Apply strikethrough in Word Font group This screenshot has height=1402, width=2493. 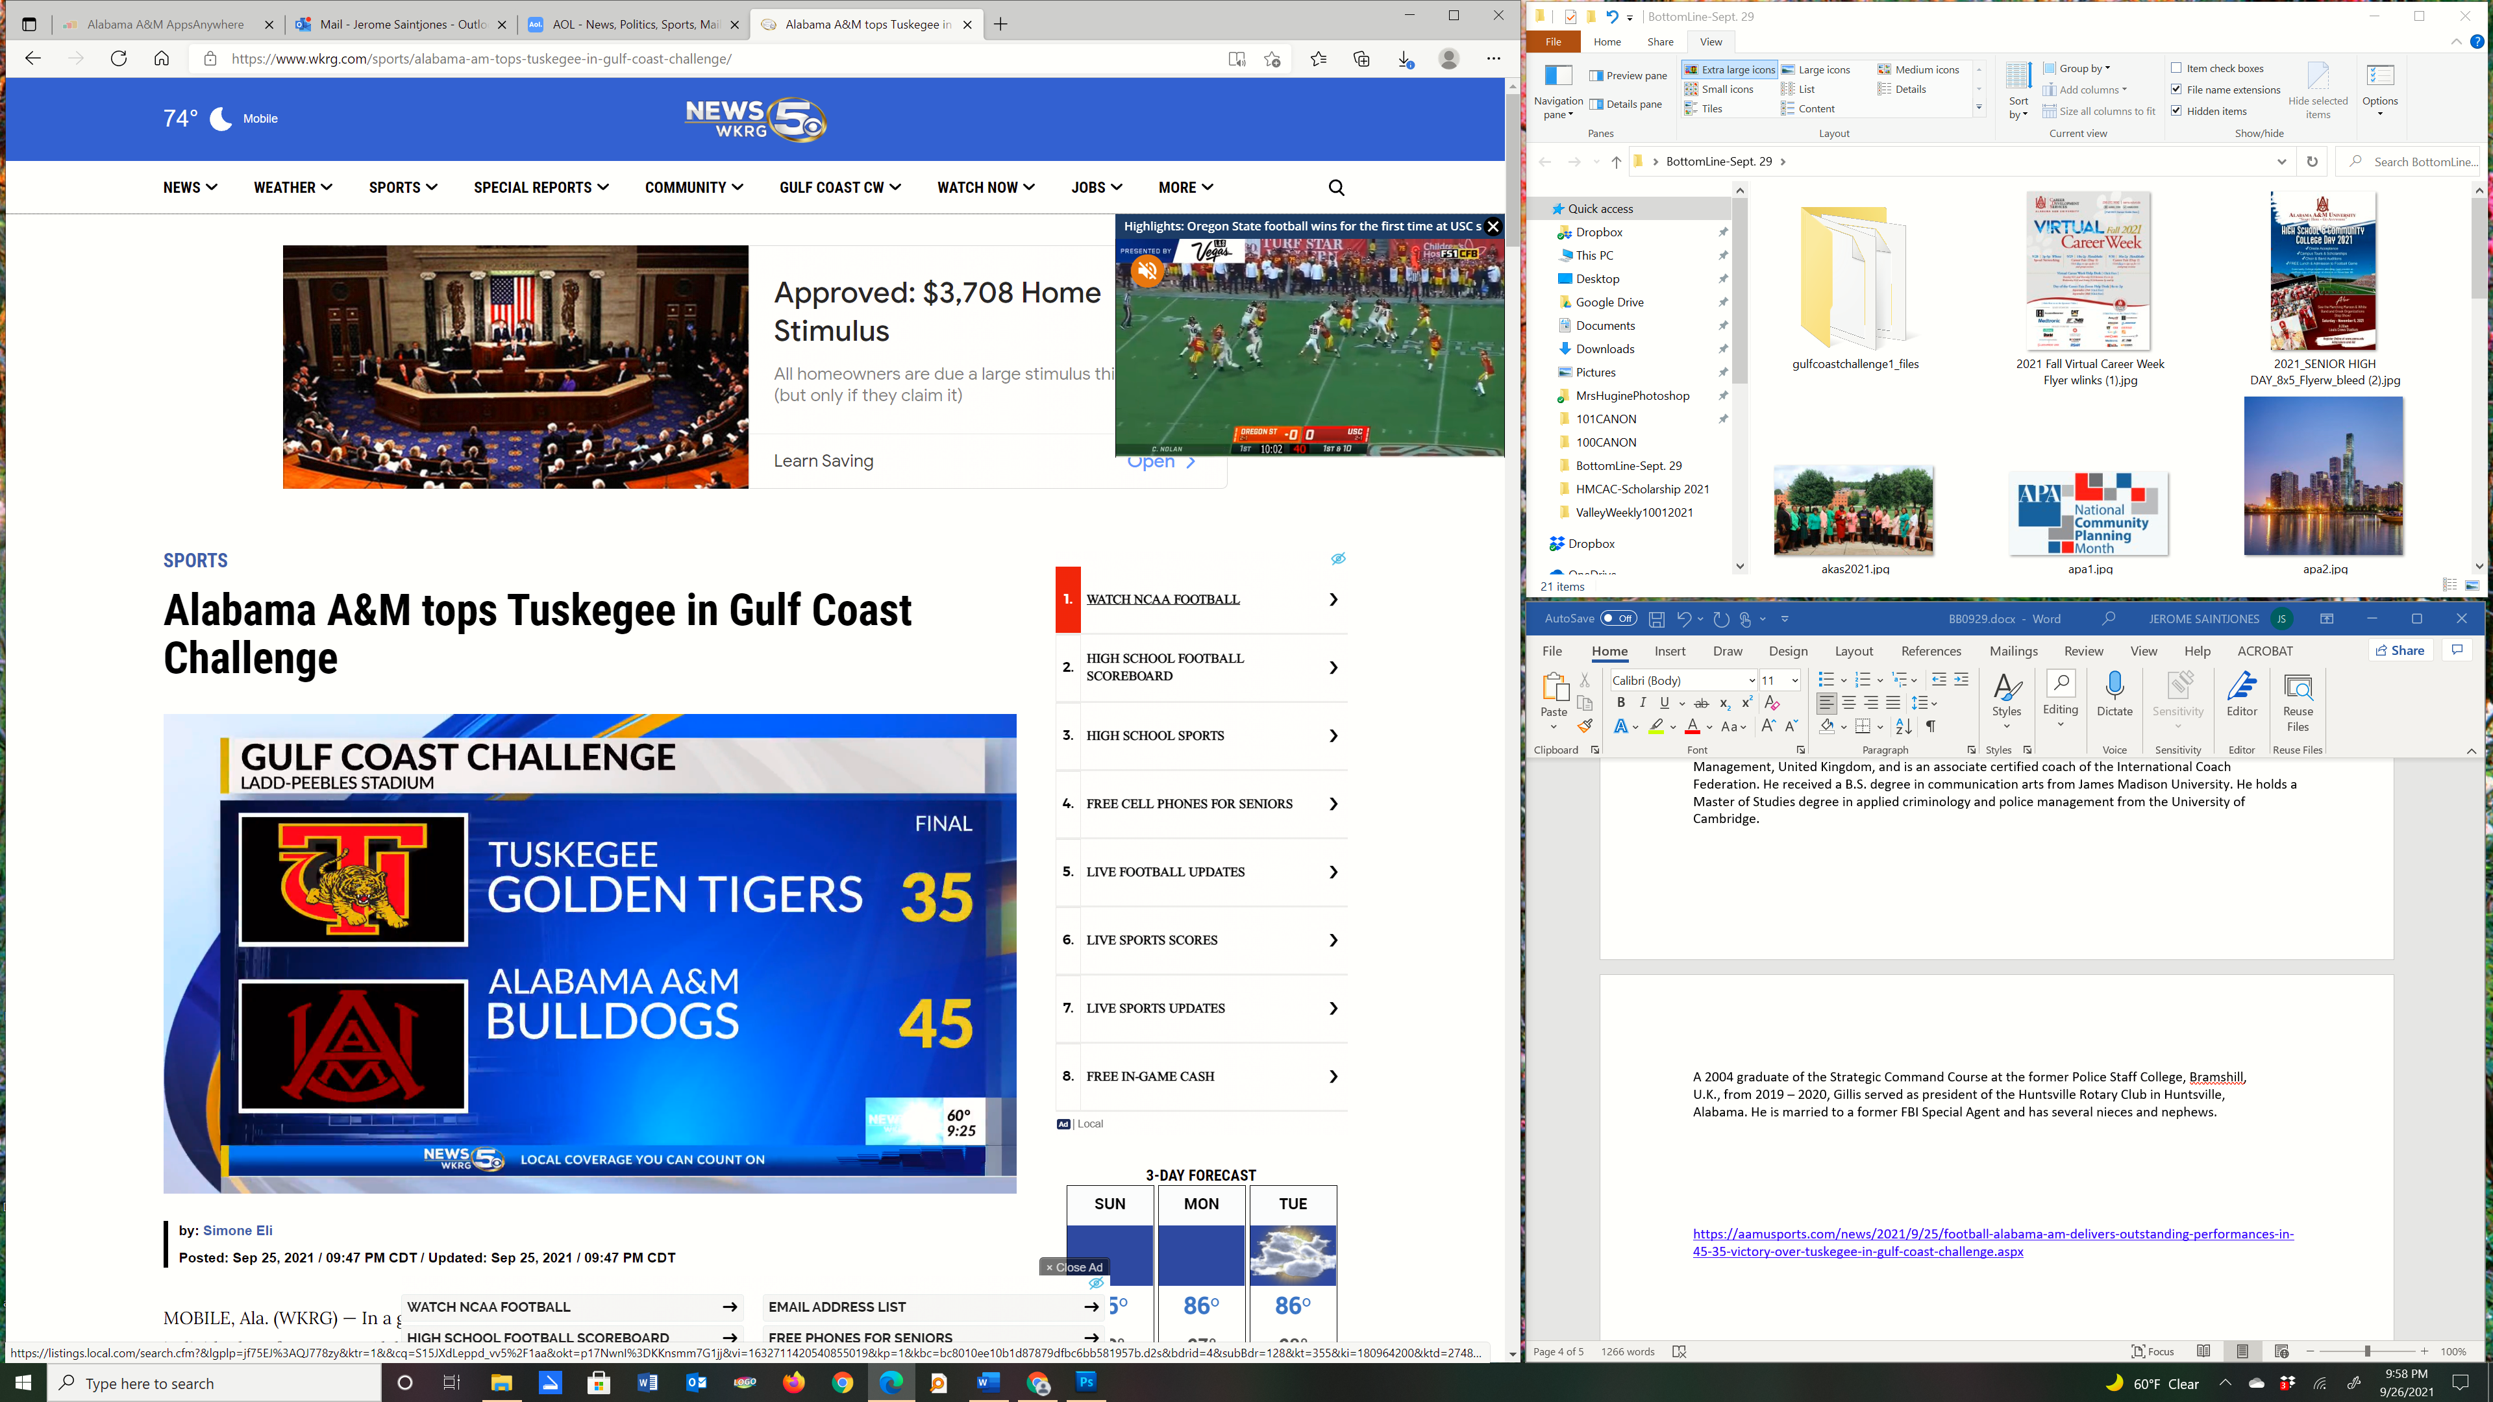click(x=1702, y=702)
